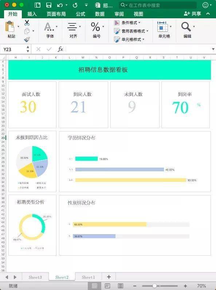The height and width of the screenshot is (290, 216).
Task: Switch to Page Break Preview icon
Action: point(121,286)
